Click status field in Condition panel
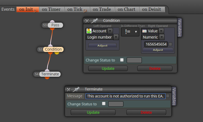Image resolution: width=203 pixels, height=122 pixels. pyautogui.click(x=134, y=60)
